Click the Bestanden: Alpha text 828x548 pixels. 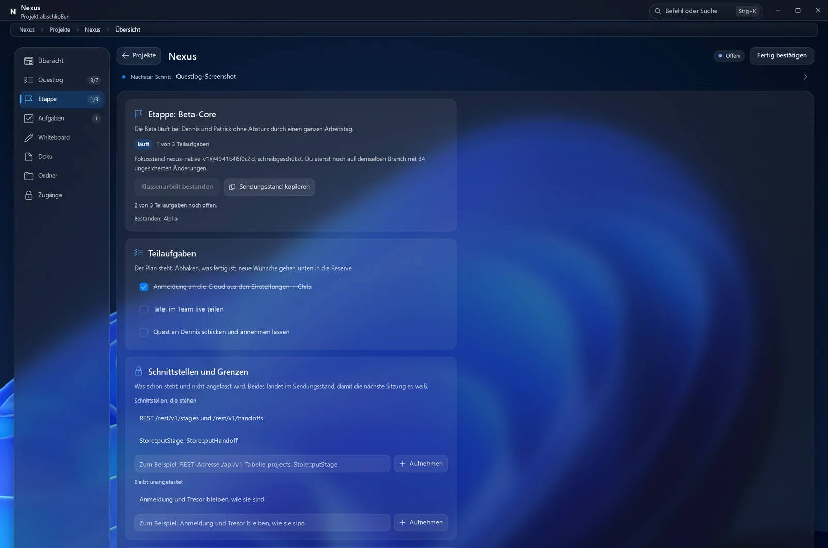(156, 219)
